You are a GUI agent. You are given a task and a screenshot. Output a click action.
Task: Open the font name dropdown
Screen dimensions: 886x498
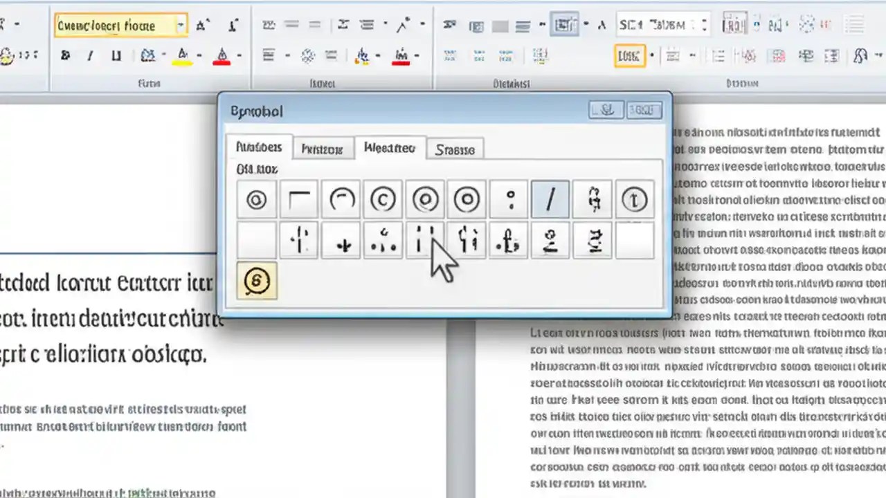pyautogui.click(x=180, y=25)
